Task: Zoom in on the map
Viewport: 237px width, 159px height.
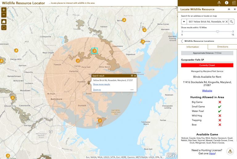Action: click(4, 10)
